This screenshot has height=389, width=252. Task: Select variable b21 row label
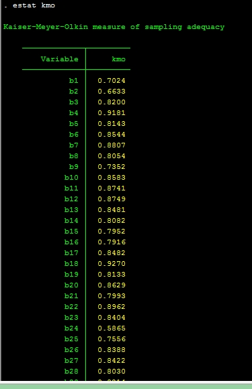[x=71, y=296]
